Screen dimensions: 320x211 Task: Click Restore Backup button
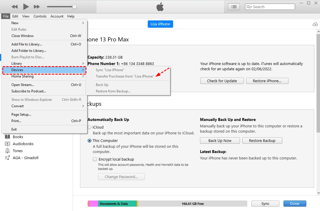coord(262,140)
